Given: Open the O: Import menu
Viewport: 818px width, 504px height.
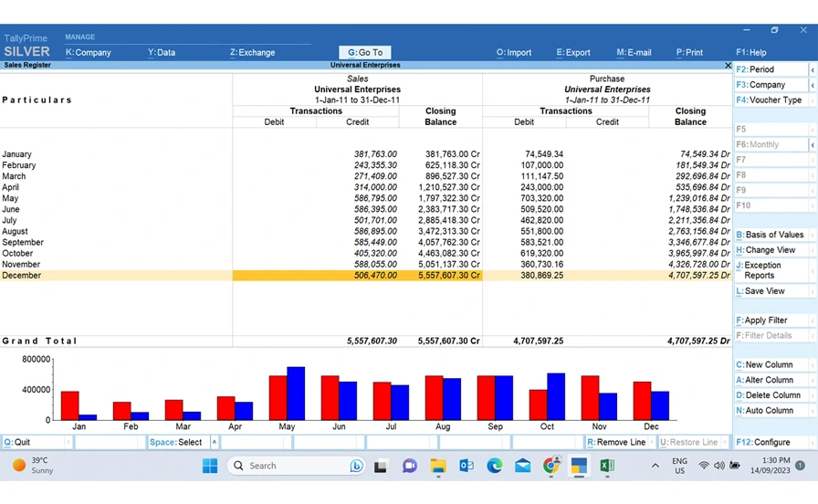Looking at the screenshot, I should [514, 52].
